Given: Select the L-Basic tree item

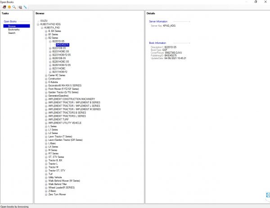Looking at the screenshot, I should (52, 143).
